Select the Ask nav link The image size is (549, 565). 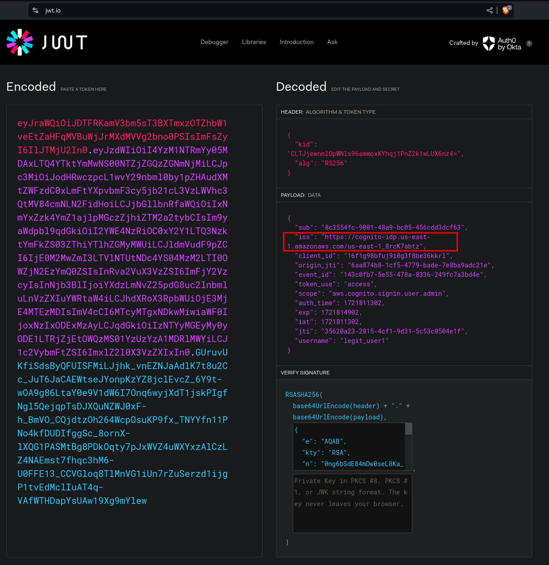(332, 42)
